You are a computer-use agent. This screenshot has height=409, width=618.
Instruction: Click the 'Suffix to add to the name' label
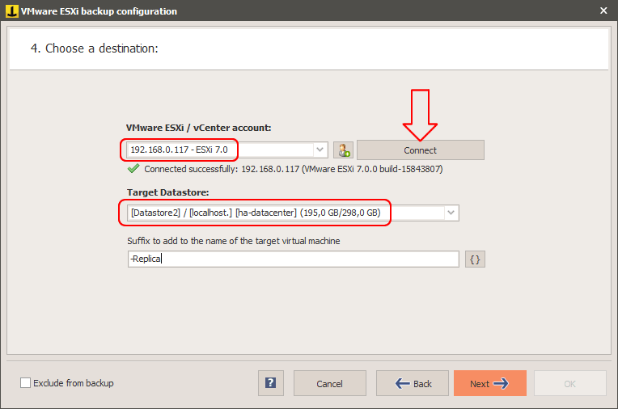233,241
